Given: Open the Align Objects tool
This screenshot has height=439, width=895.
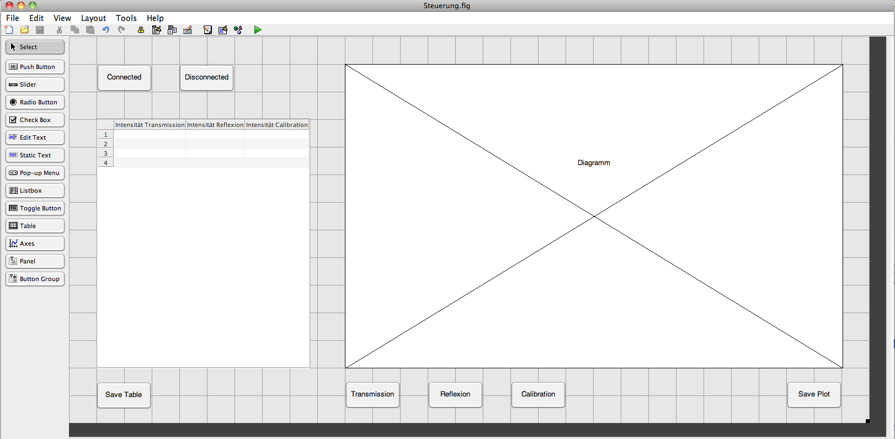Looking at the screenshot, I should pos(141,30).
